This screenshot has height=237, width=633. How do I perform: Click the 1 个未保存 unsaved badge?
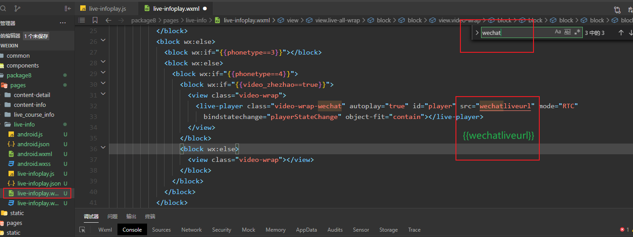(x=36, y=36)
